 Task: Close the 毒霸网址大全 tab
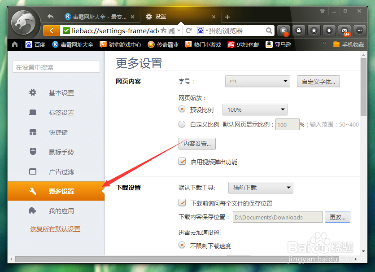132,17
